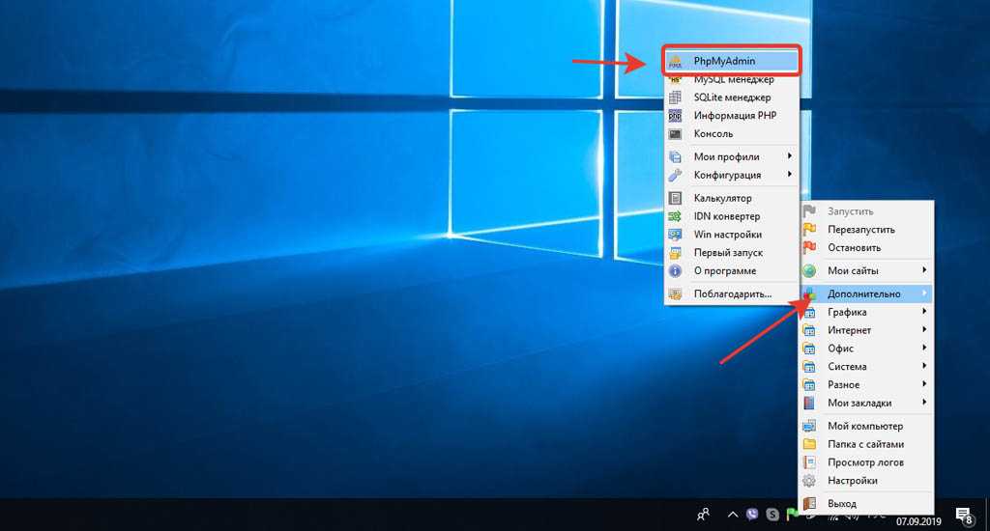Show hidden tray icons chevron
Screen dimensions: 990x531
point(733,516)
